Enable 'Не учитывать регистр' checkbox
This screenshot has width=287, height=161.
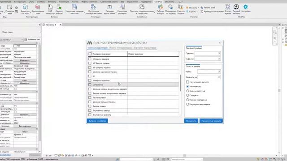(187, 82)
